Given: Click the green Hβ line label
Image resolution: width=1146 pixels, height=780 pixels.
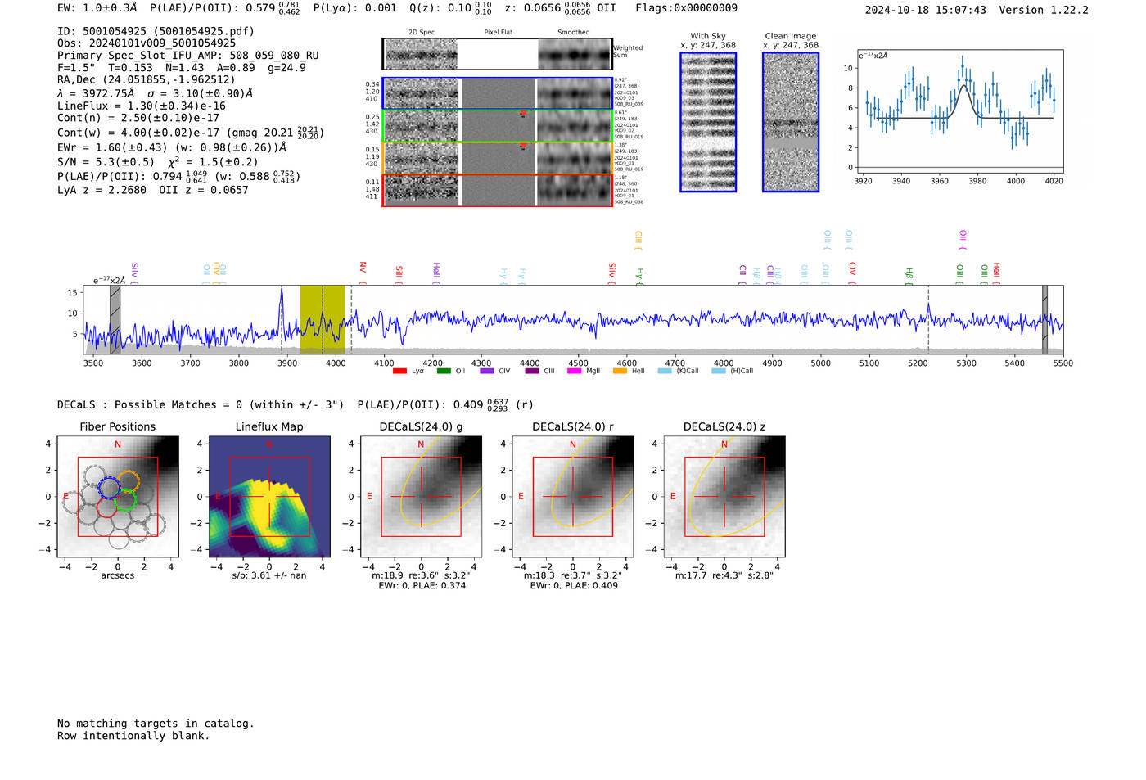Looking at the screenshot, I should (909, 274).
